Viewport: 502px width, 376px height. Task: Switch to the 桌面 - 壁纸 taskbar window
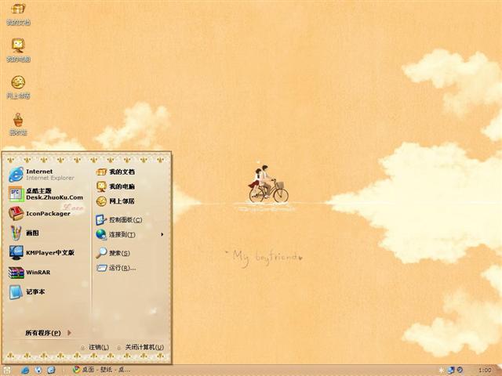pyautogui.click(x=101, y=370)
